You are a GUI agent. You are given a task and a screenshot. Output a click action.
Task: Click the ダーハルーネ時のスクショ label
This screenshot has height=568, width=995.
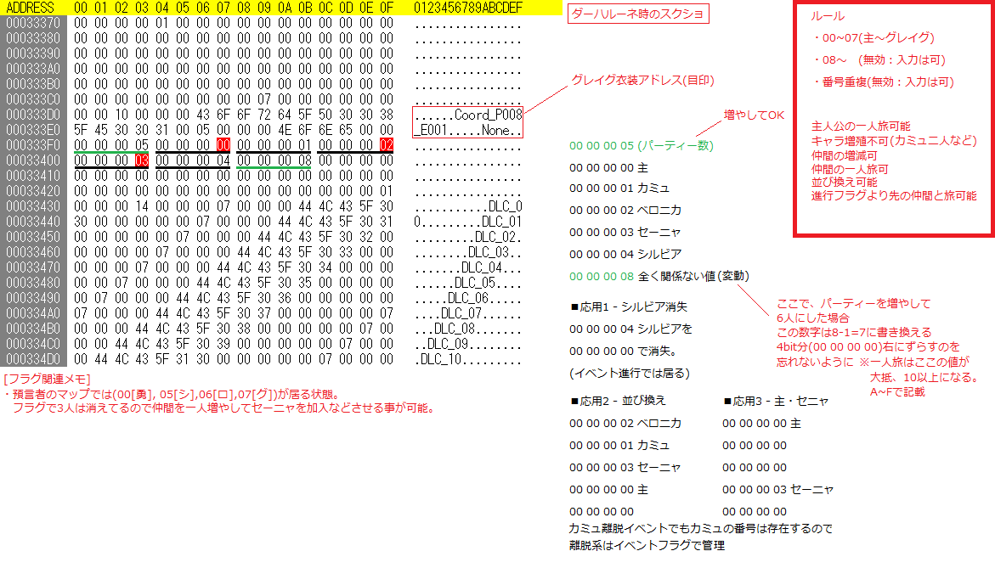pyautogui.click(x=638, y=14)
